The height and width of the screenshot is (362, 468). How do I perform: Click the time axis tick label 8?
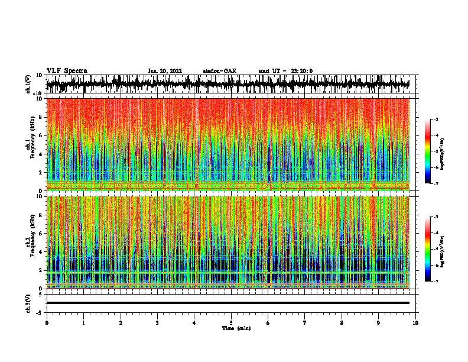pos(342,322)
